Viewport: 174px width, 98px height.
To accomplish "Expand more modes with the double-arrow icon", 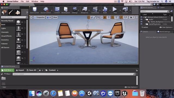I will click(x=27, y=12).
